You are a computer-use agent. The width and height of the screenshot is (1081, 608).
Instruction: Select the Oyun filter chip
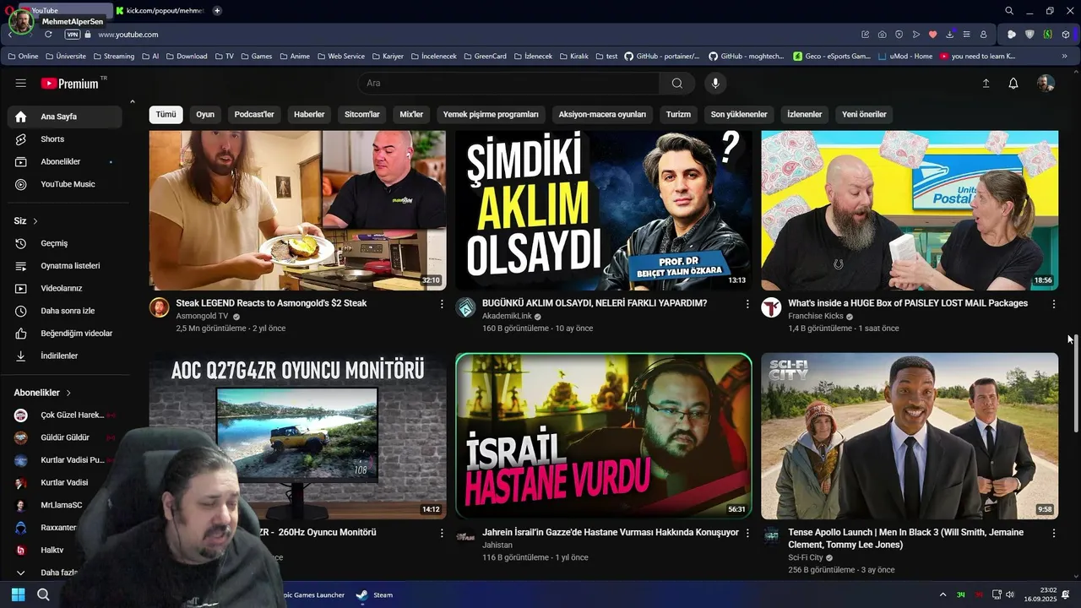tap(205, 115)
